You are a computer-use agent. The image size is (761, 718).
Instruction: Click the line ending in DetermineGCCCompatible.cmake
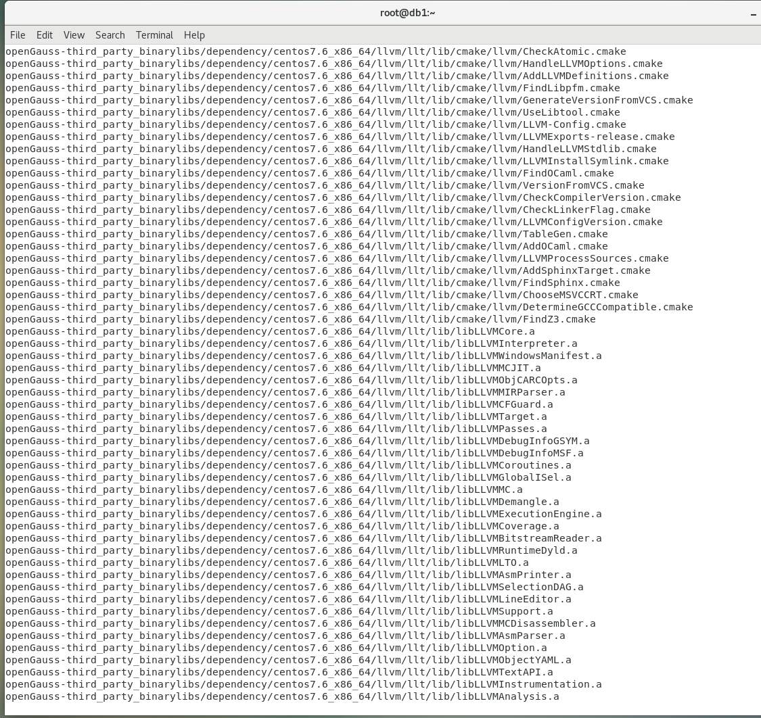tap(349, 307)
